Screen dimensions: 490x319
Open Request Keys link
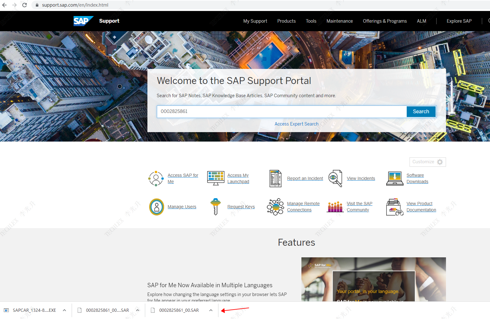tap(241, 207)
